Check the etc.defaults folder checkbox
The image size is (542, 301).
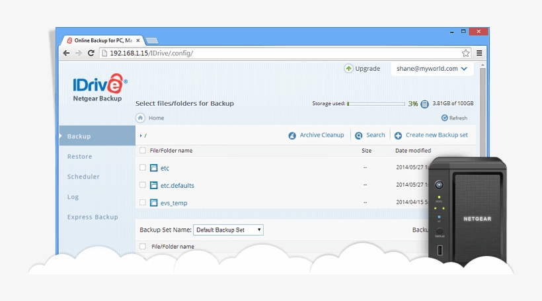143,185
